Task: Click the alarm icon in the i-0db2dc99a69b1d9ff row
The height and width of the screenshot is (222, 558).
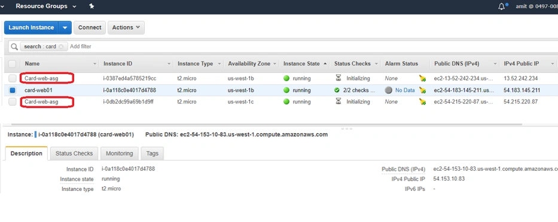Action: click(422, 102)
